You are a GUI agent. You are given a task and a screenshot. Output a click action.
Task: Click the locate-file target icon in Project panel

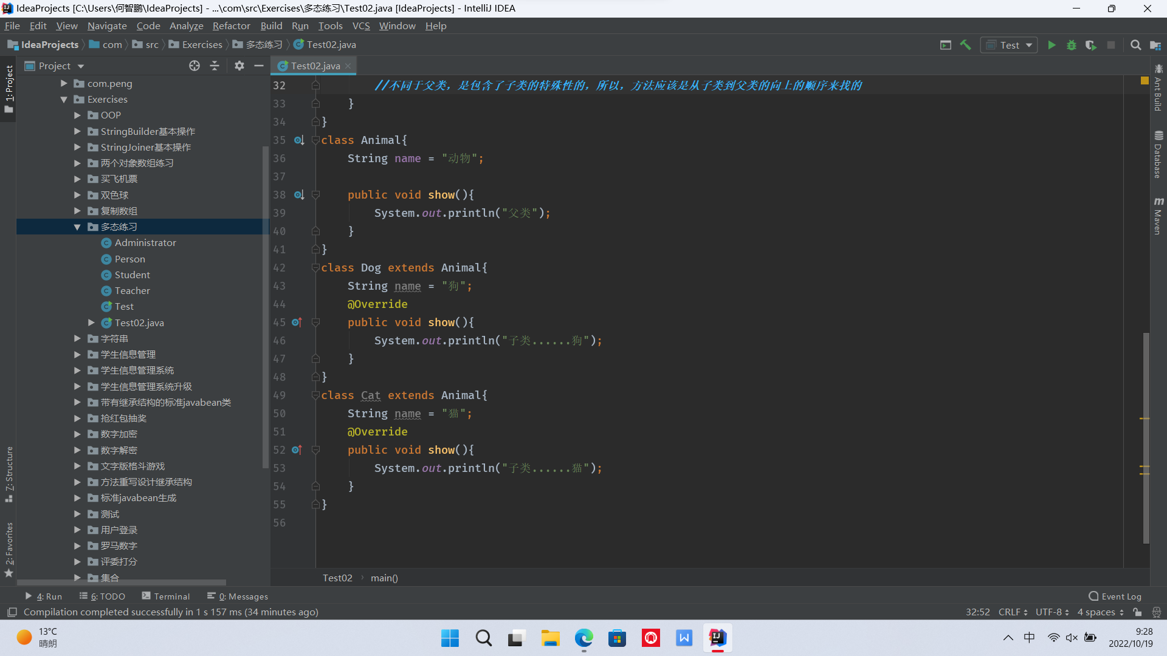click(194, 66)
